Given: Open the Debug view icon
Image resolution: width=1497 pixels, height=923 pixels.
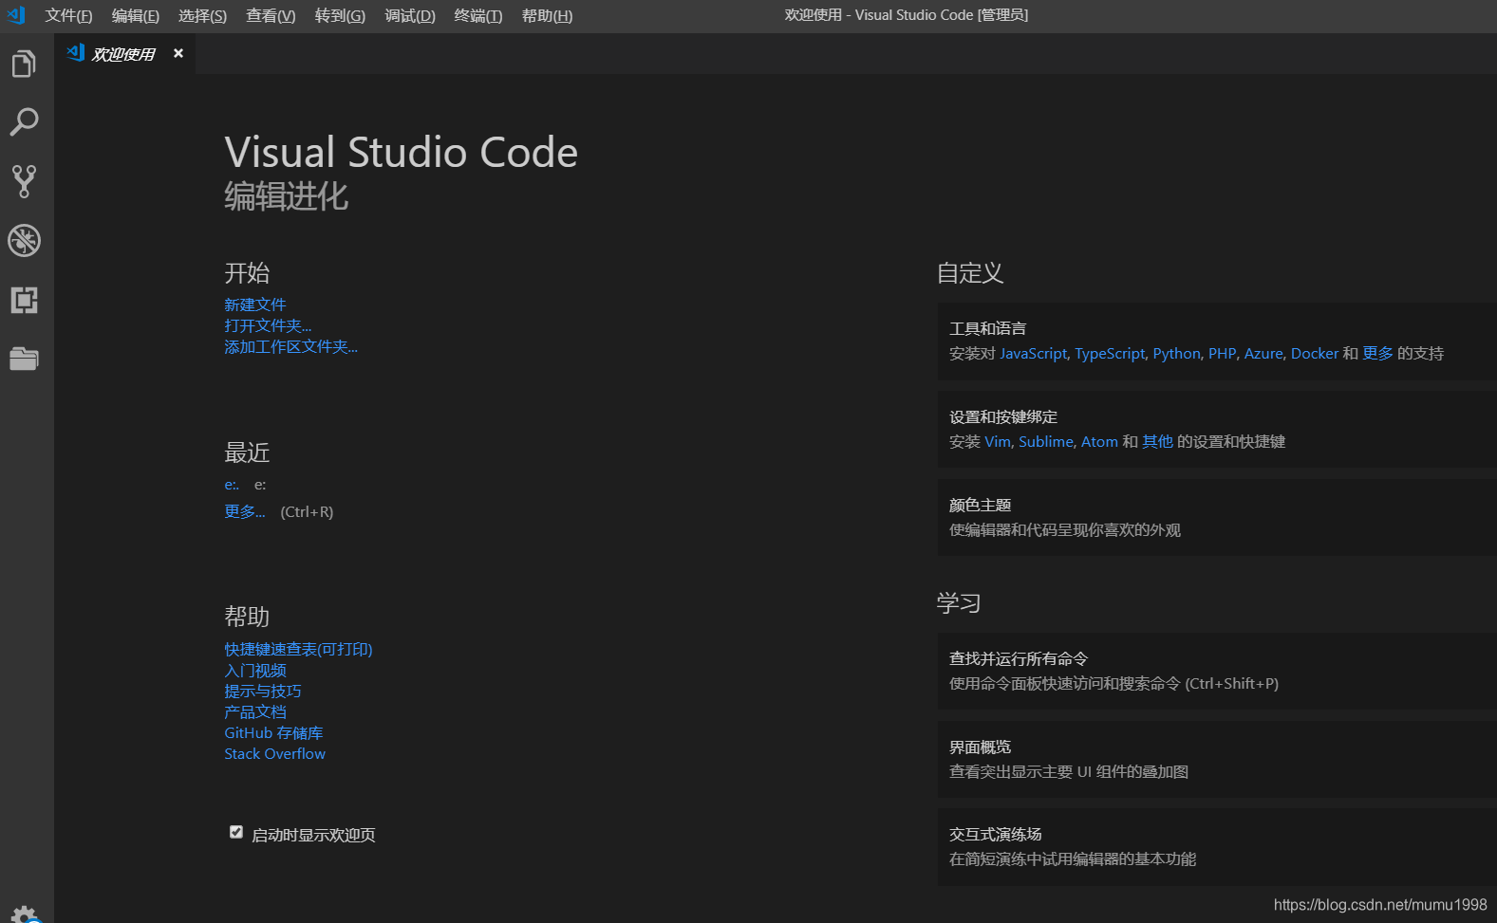Looking at the screenshot, I should 24,240.
